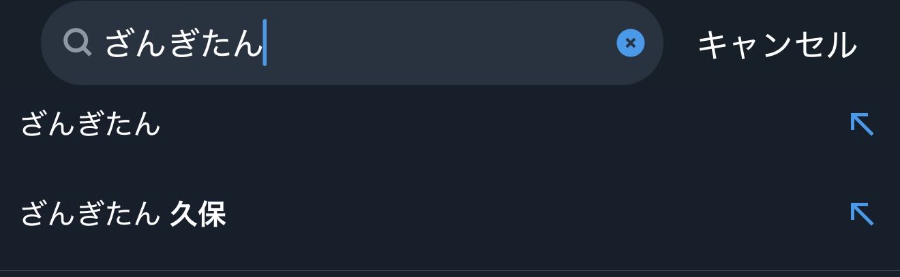900x277 pixels.
Task: Open results for the second suggestion row
Action: click(409, 215)
